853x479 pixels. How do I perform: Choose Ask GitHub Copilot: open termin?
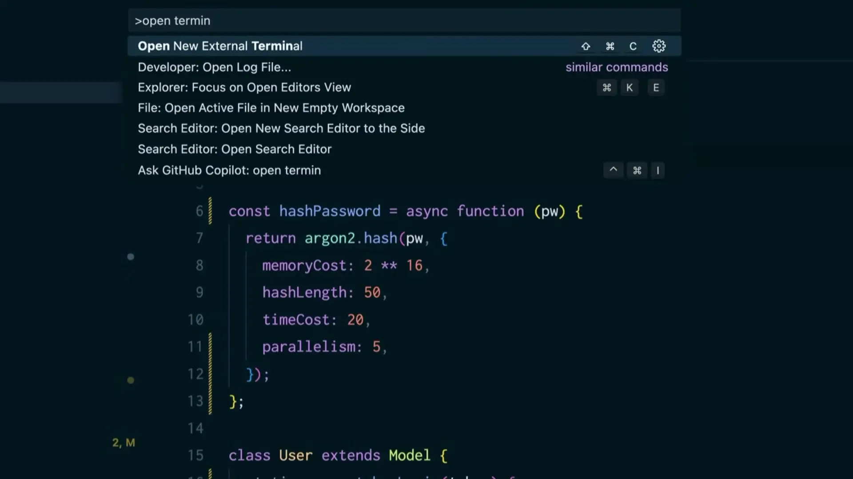pyautogui.click(x=404, y=170)
